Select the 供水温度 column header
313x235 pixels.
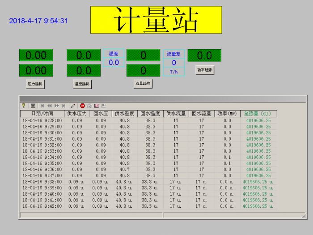125,114
